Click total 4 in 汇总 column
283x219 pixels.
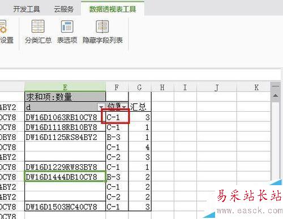(x=140, y=147)
